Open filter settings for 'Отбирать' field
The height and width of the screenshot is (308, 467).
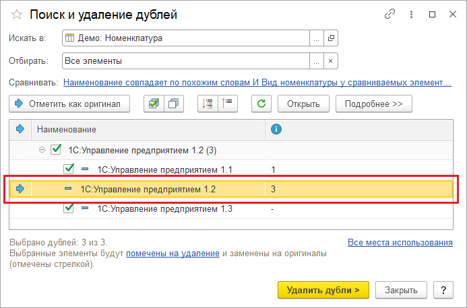click(x=317, y=61)
